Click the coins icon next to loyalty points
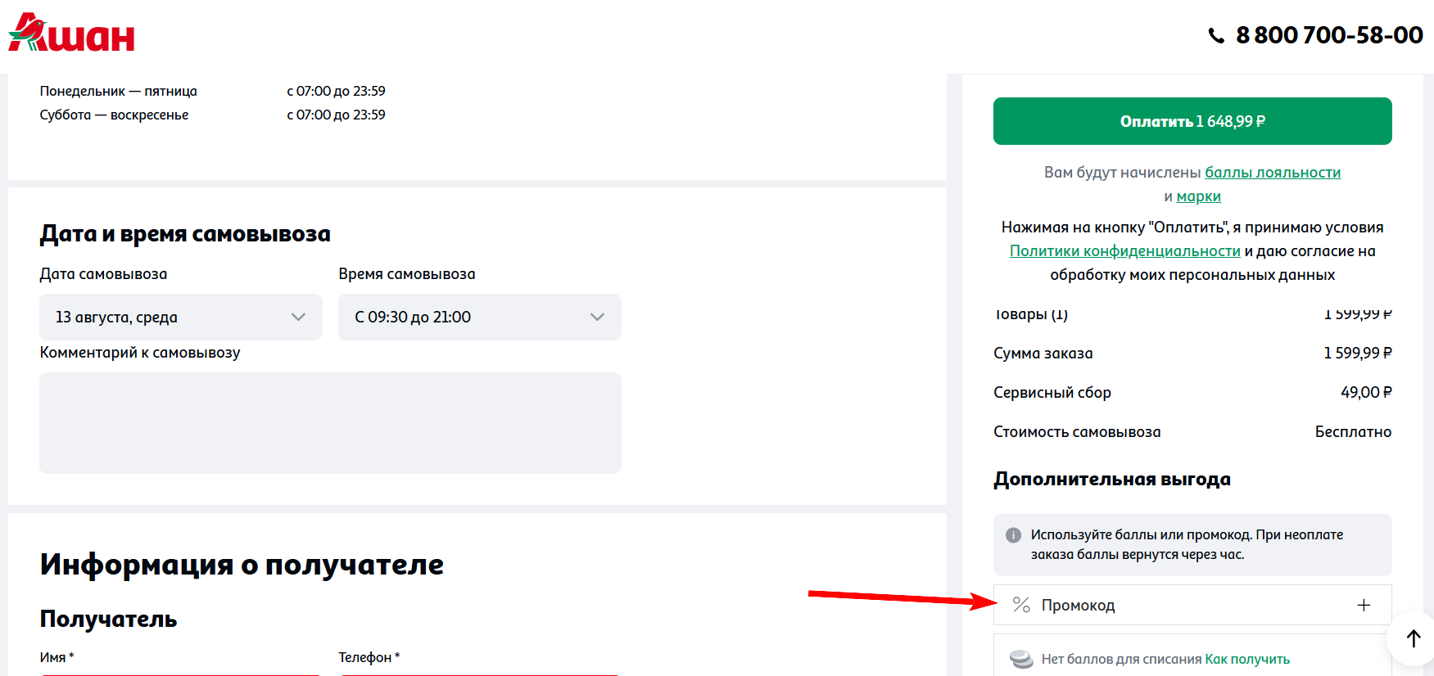Image resolution: width=1434 pixels, height=676 pixels. point(1020,659)
